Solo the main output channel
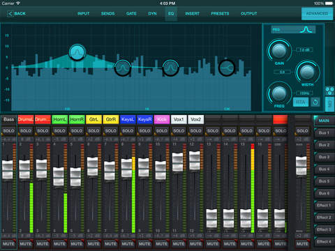The height and width of the screenshot is (251, 335). pos(302,131)
